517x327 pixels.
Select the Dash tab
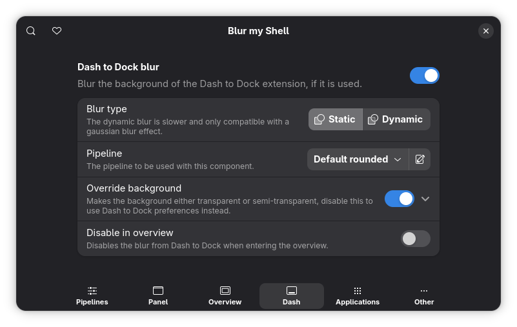(292, 296)
